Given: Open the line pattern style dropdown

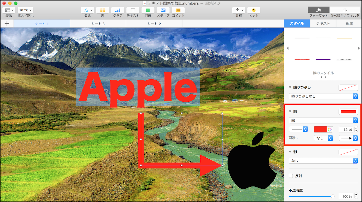Looking at the screenshot, I should click(x=298, y=129).
